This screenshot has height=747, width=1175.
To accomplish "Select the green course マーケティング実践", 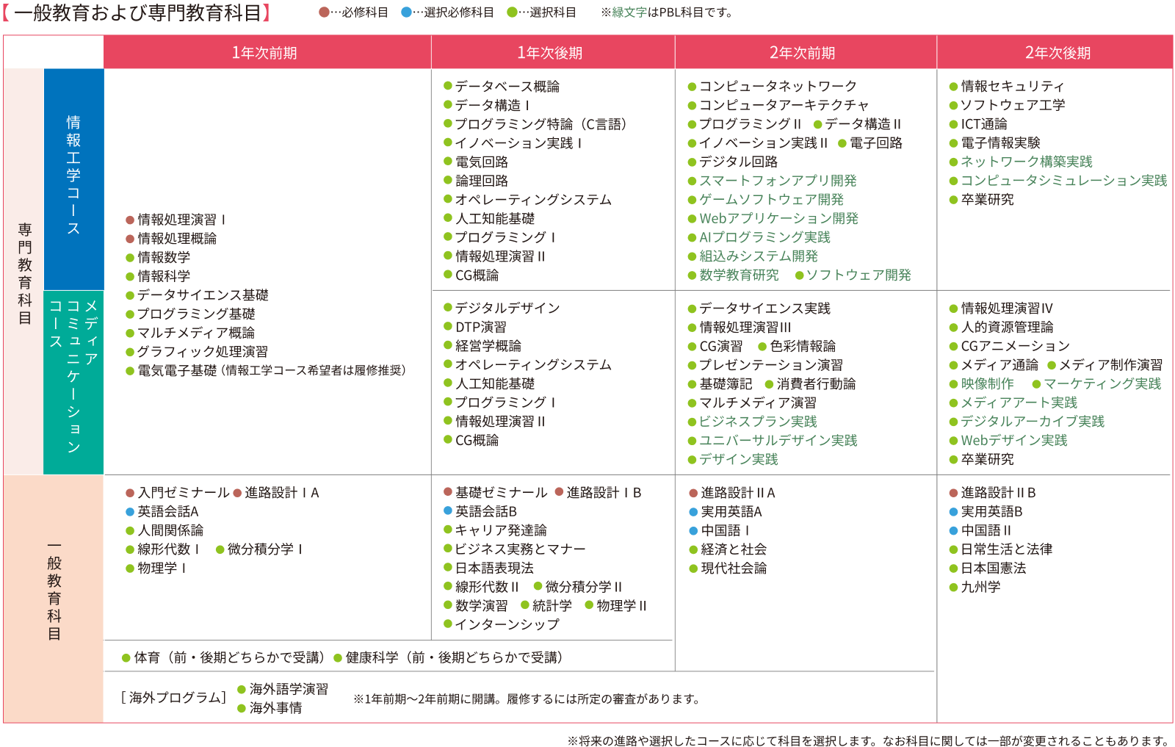I will 1096,384.
